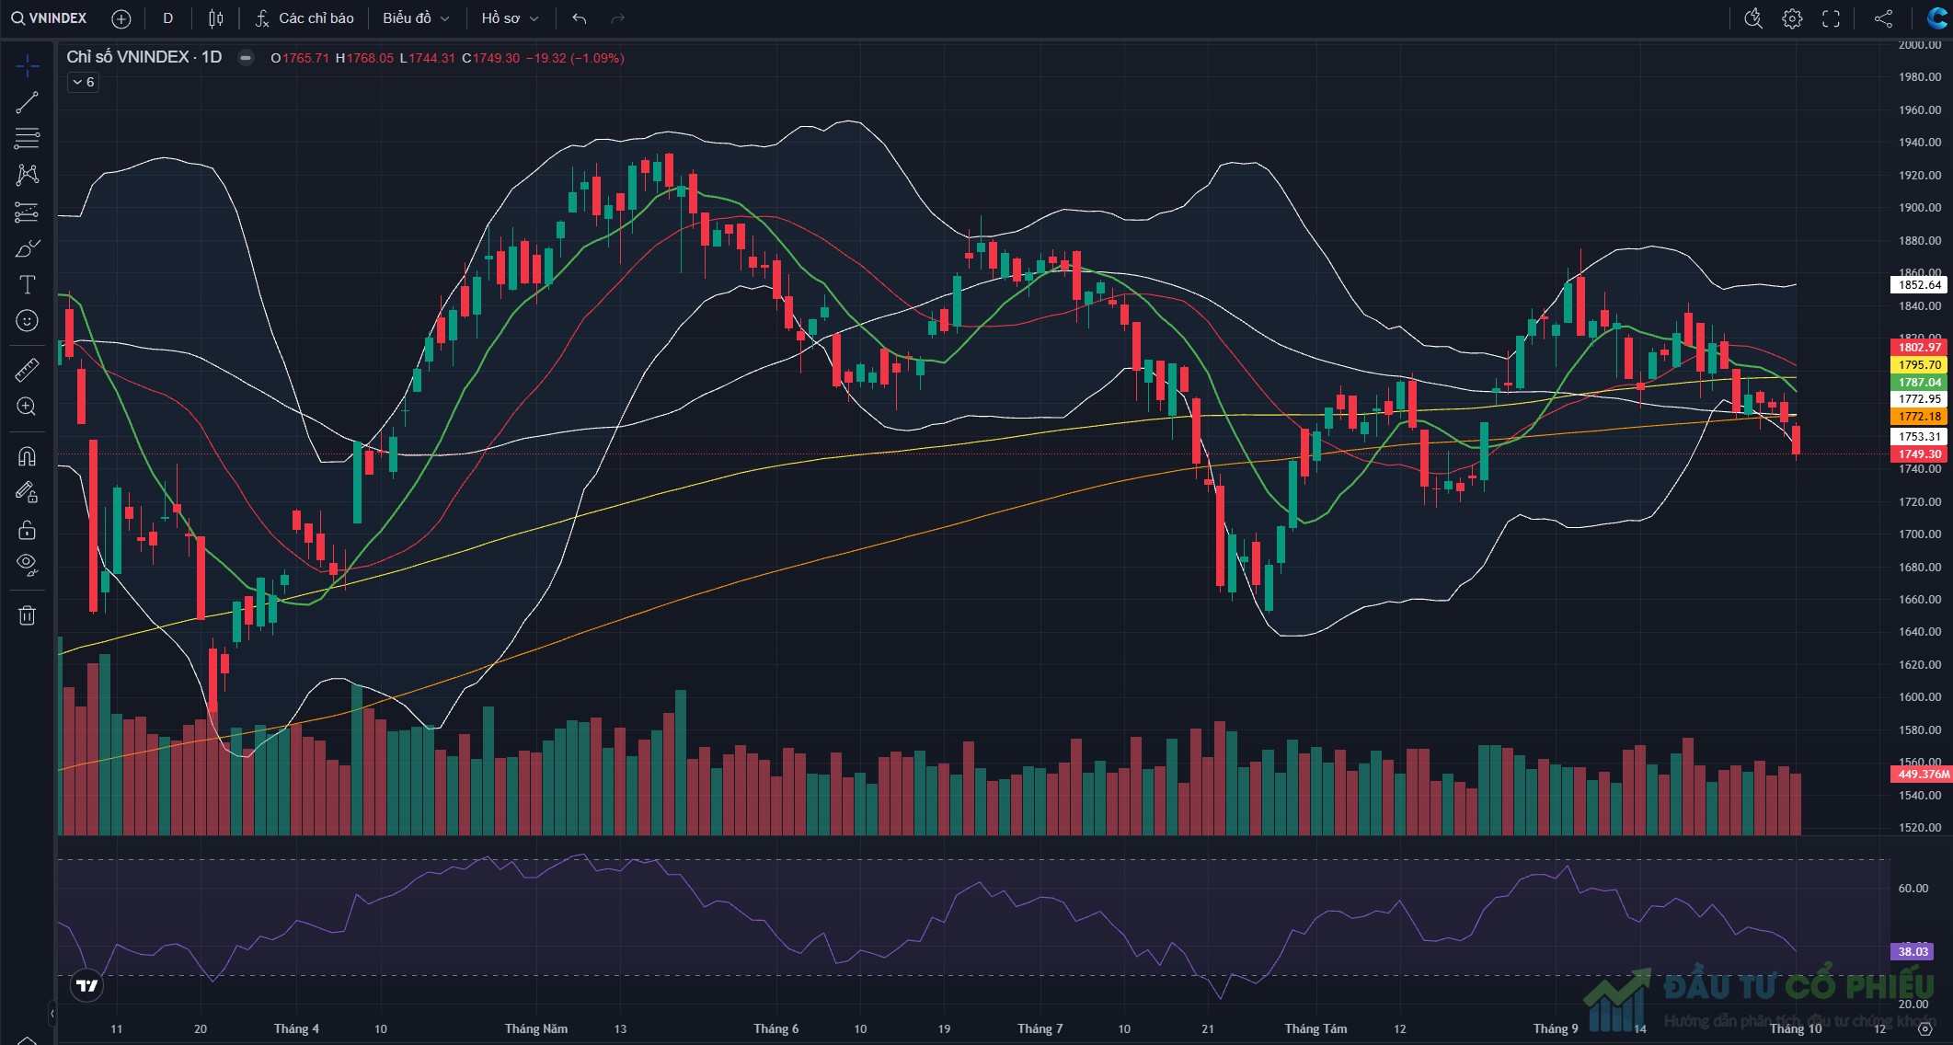The image size is (1953, 1045).
Task: Select the brush drawing tool
Action: click(27, 248)
